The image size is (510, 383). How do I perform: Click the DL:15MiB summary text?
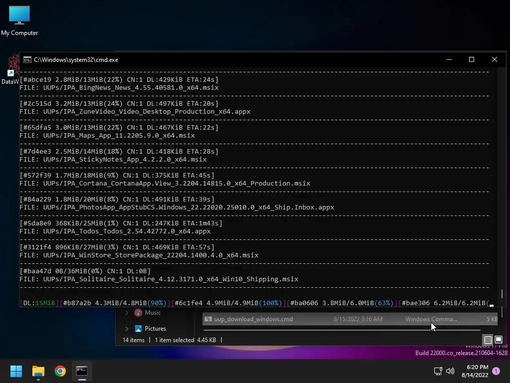[39, 303]
